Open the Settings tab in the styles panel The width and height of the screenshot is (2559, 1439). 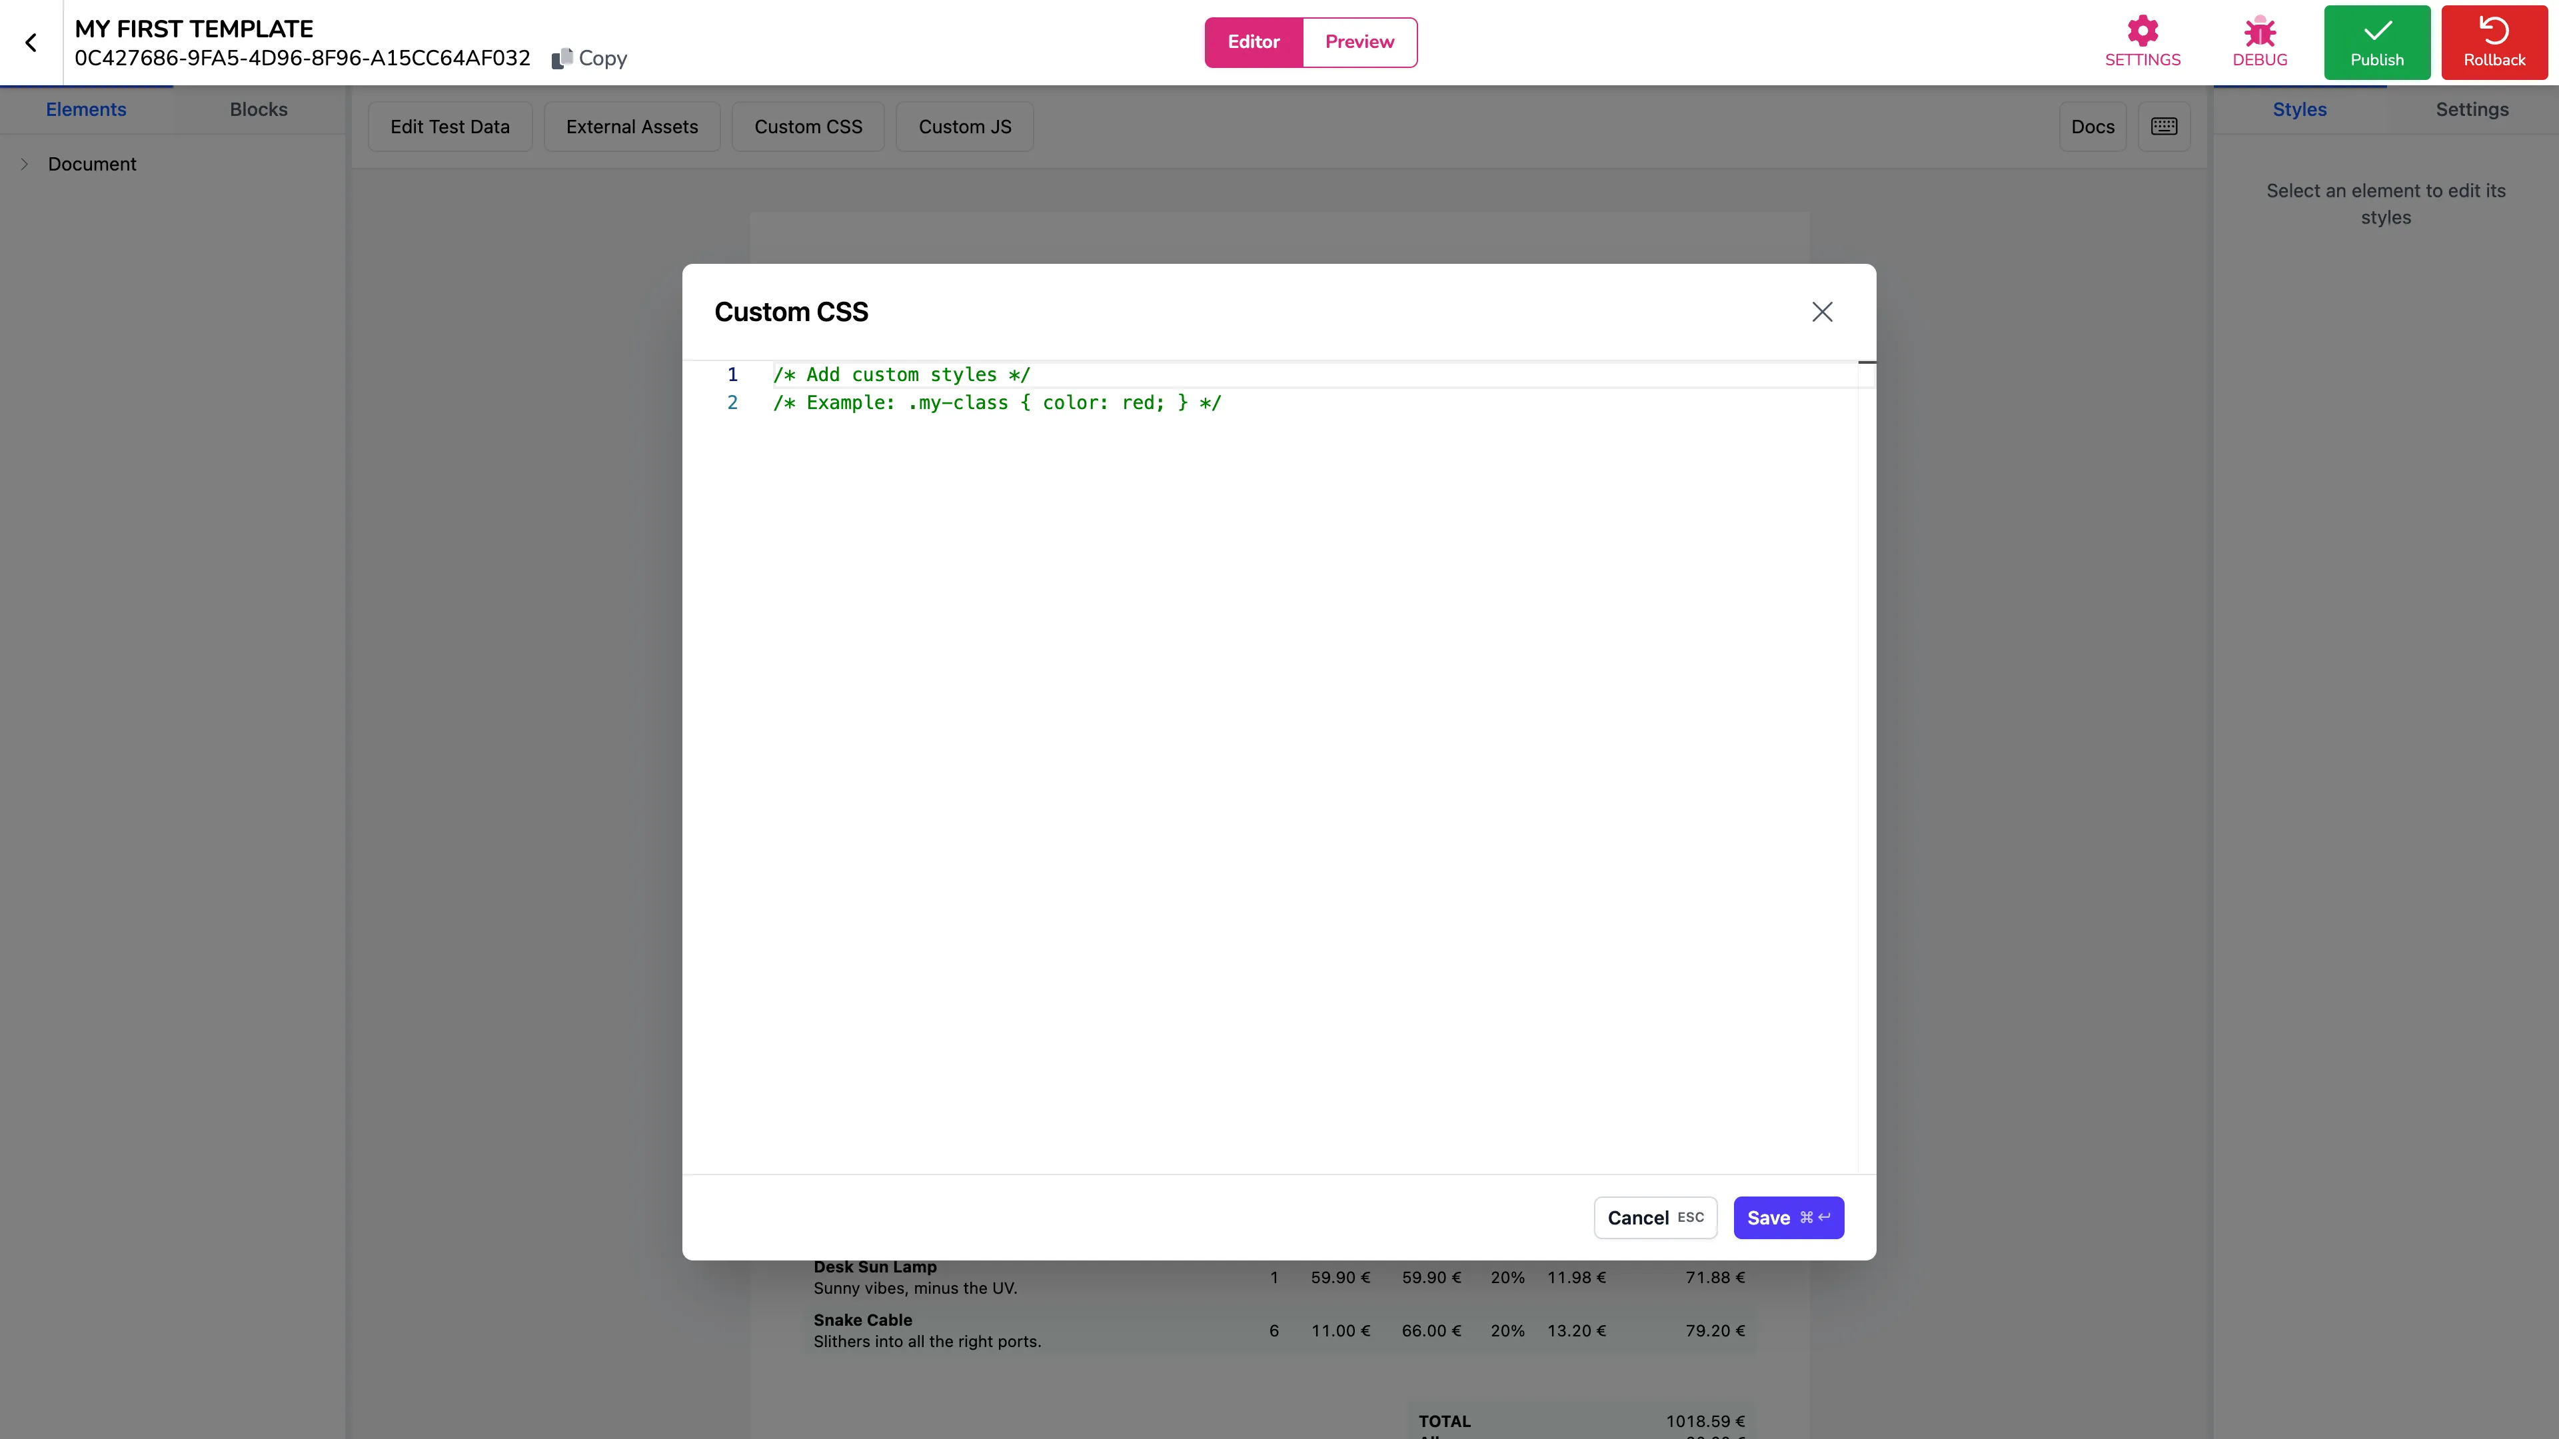(2472, 109)
